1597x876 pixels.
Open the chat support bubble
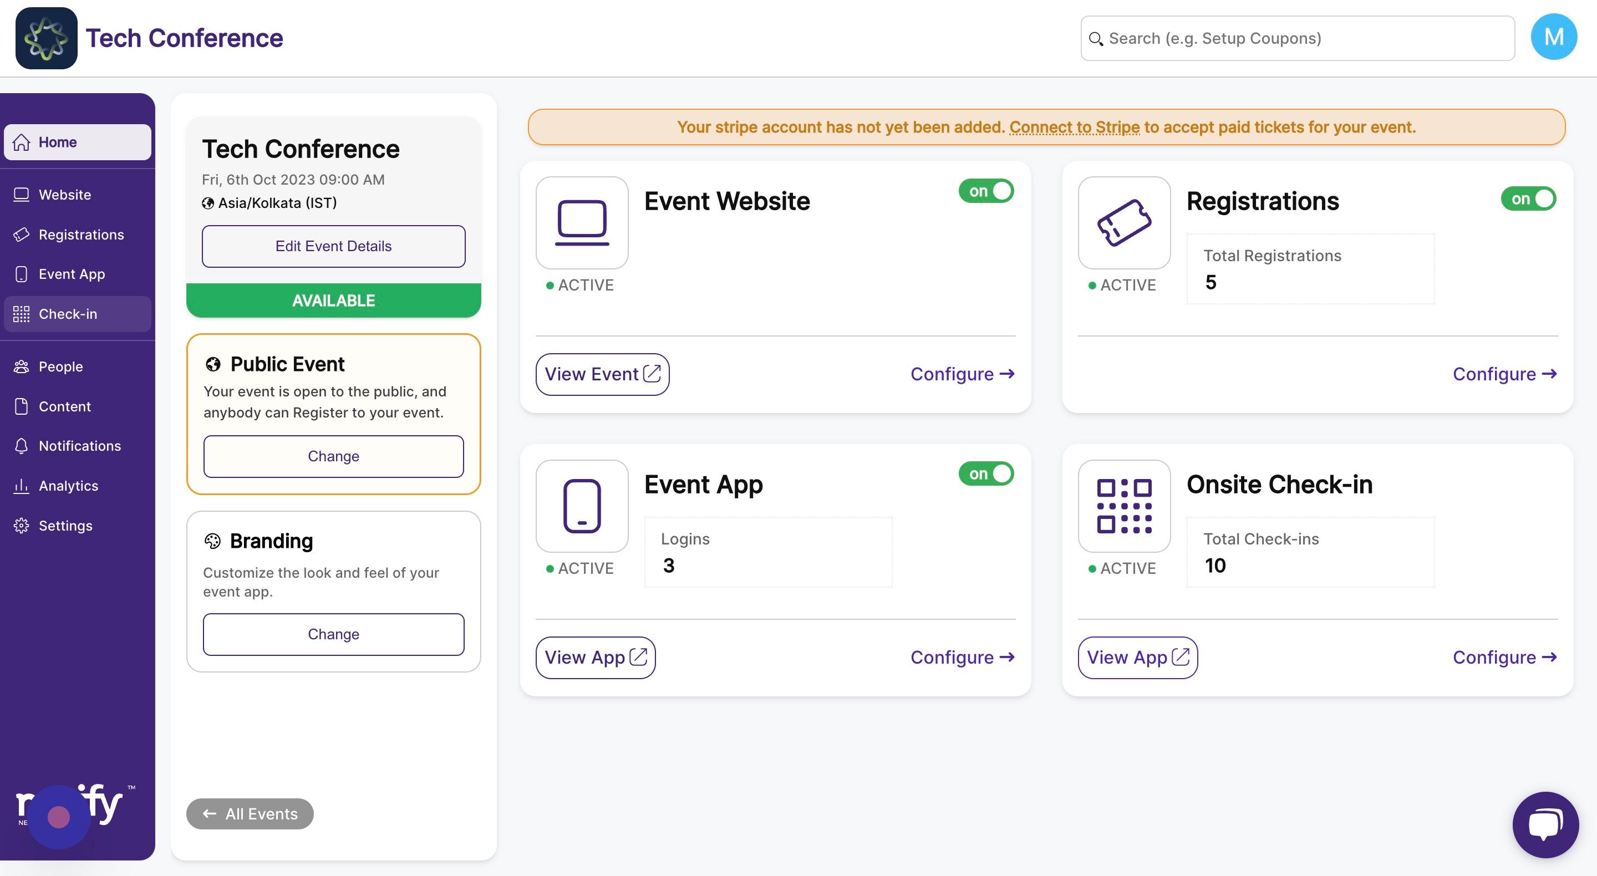(x=1545, y=824)
